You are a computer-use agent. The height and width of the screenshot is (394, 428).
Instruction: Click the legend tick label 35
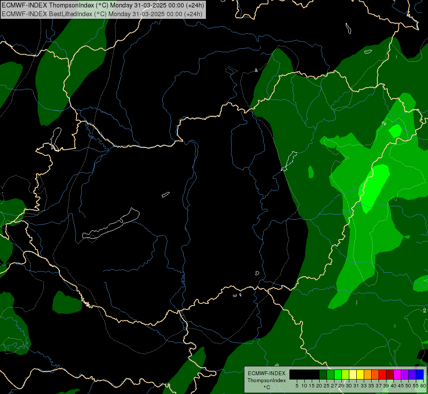pyautogui.click(x=371, y=386)
